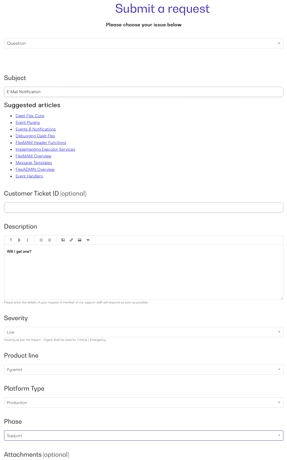Insert a block quote
This screenshot has height=460, width=287.
coord(88,240)
